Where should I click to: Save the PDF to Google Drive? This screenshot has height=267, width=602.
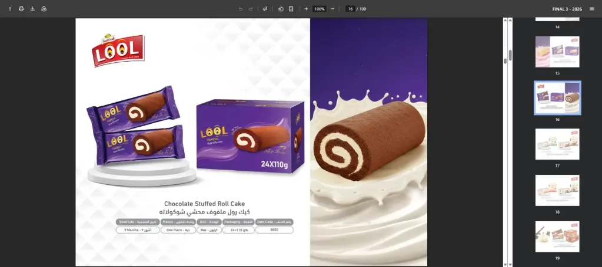(44, 9)
